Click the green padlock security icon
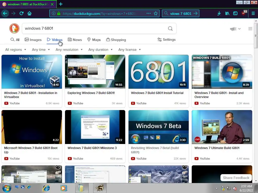This screenshot has height=193, width=258. point(58,13)
